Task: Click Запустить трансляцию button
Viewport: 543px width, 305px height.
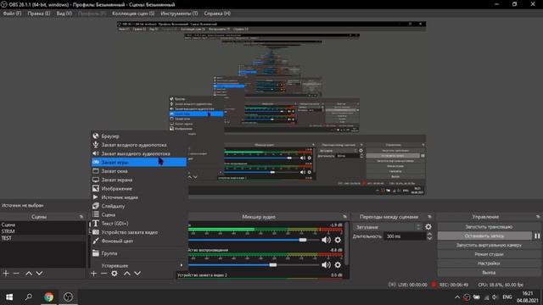Action: [489, 227]
